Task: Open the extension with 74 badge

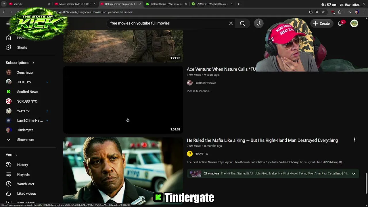Action: click(x=333, y=12)
